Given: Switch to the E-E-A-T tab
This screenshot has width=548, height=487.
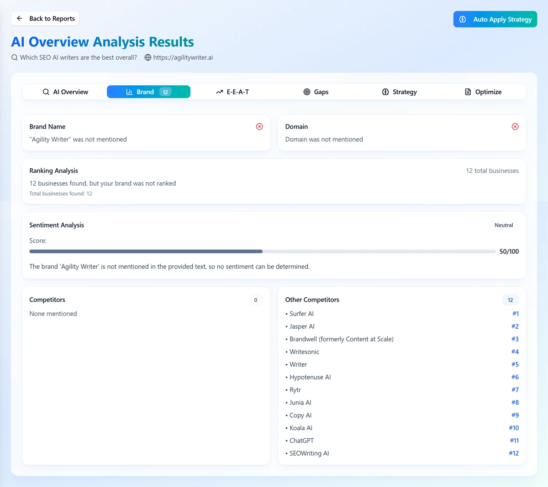Looking at the screenshot, I should [232, 92].
